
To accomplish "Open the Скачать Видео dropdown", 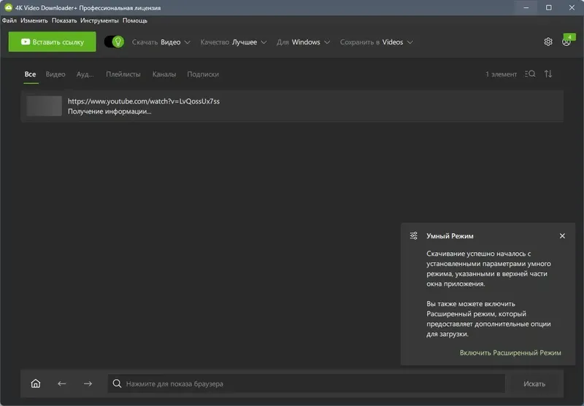I will (x=161, y=42).
